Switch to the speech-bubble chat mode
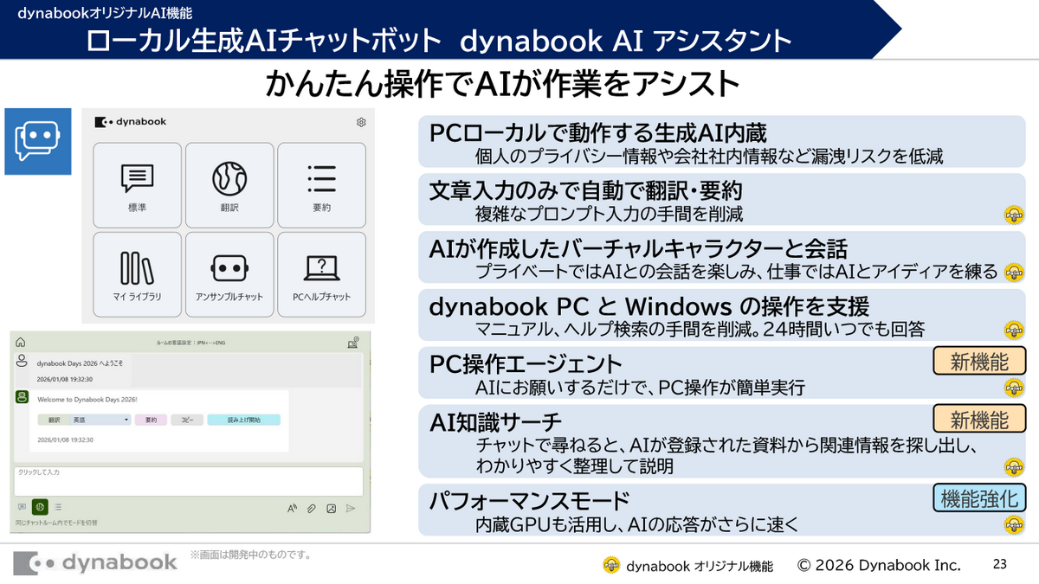This screenshot has width=1039, height=584. (21, 506)
